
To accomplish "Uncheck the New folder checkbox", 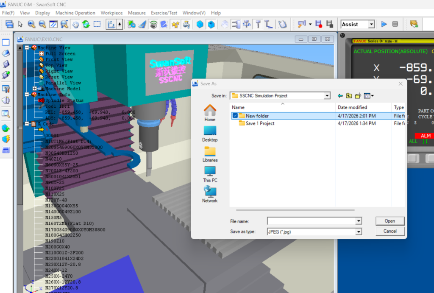I will click(x=235, y=116).
